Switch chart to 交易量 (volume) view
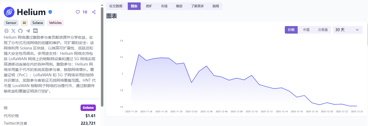Image resolution: width=368 pixels, height=126 pixels. click(323, 30)
